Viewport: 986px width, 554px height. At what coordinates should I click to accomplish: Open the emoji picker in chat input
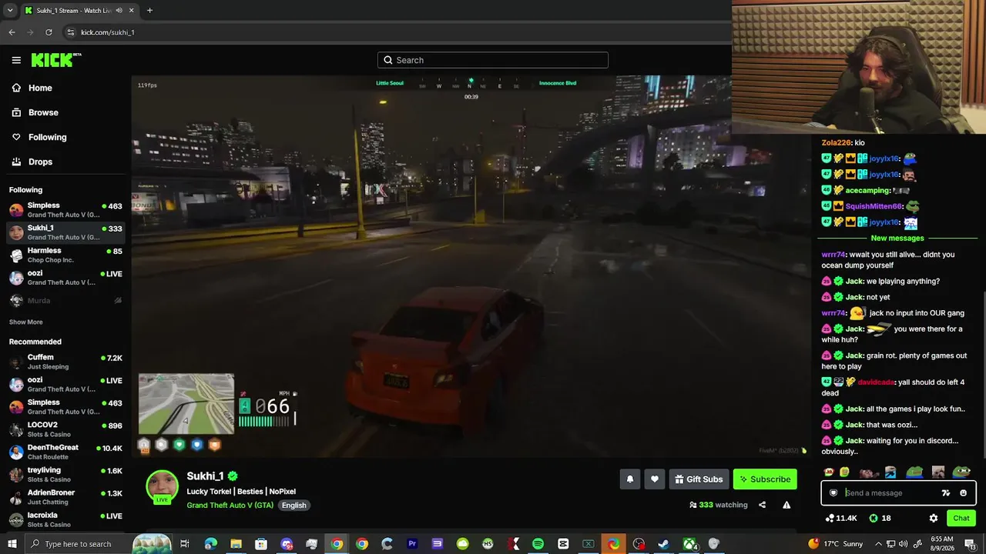964,493
